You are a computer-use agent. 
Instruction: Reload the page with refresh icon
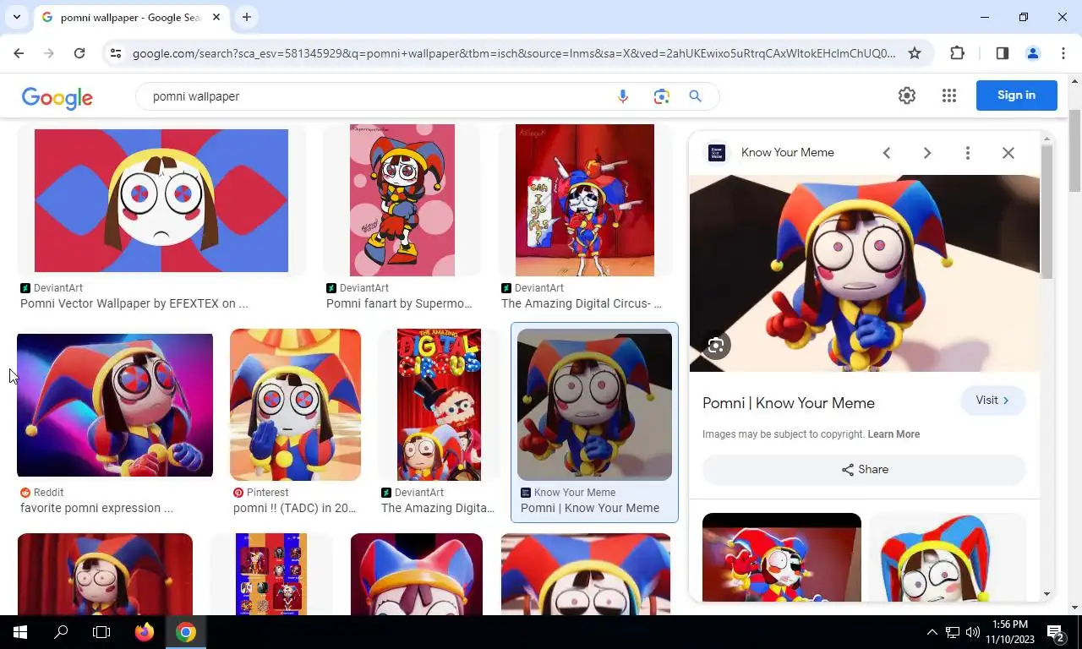coord(79,53)
